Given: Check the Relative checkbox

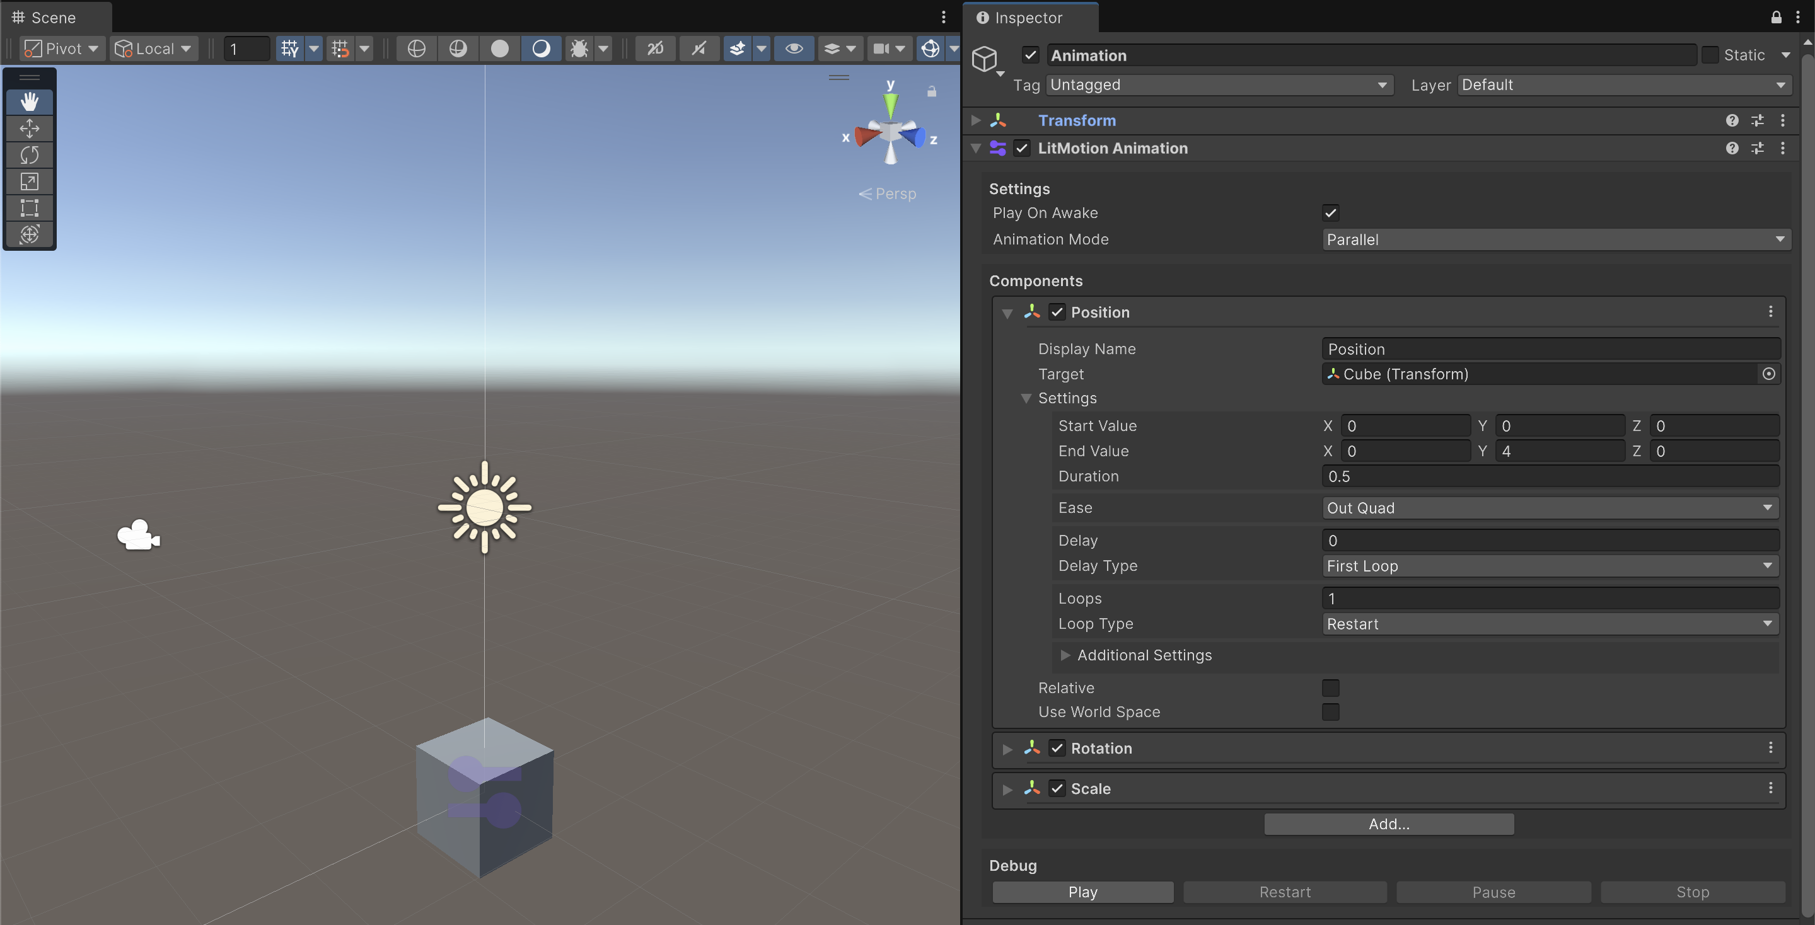Looking at the screenshot, I should pyautogui.click(x=1330, y=688).
